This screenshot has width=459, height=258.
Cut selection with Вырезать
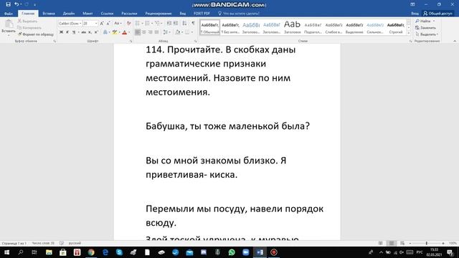coord(27,21)
